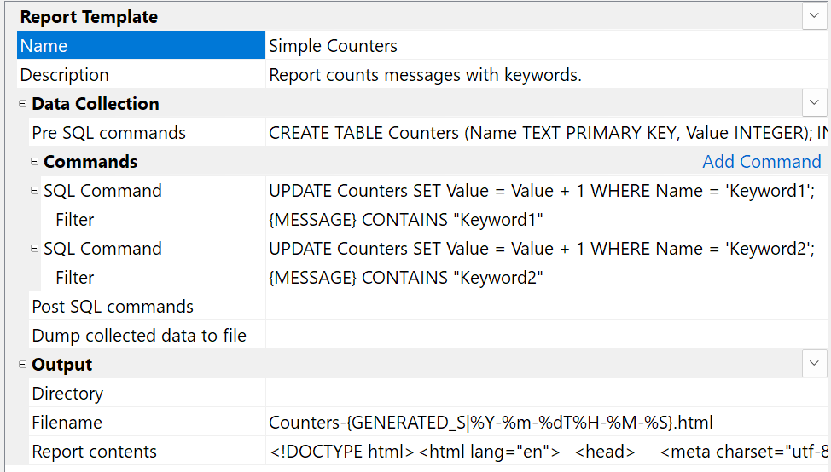Select the Pre SQL commands label
The width and height of the screenshot is (831, 472).
tap(108, 133)
